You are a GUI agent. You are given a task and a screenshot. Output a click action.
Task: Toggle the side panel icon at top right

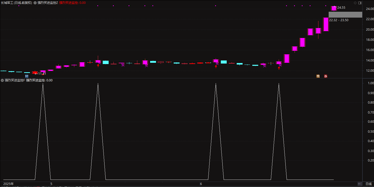tap(360, 3)
